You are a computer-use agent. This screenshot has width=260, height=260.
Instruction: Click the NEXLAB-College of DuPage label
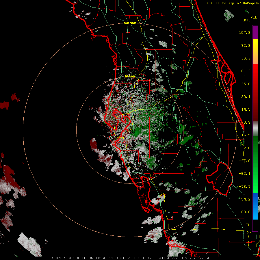(233, 3)
